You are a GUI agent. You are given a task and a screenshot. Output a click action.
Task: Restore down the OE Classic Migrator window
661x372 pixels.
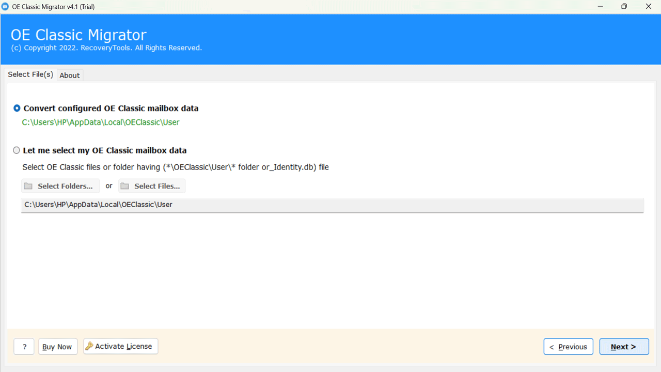624,7
